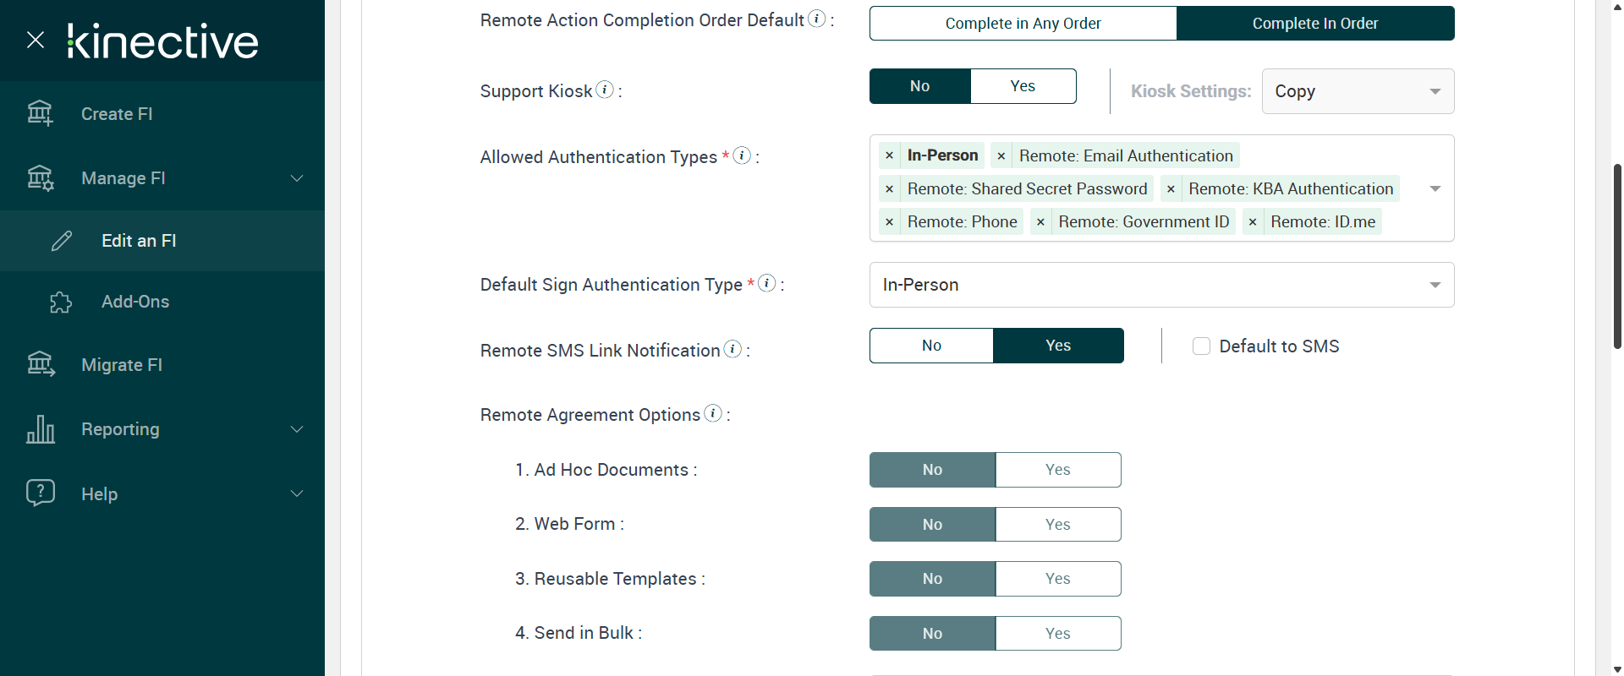1624x676 pixels.
Task: Close the sidebar with the X icon
Action: click(x=36, y=40)
